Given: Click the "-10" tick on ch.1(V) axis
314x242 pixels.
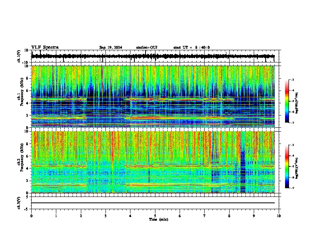Looking at the screenshot, I should (26, 62).
